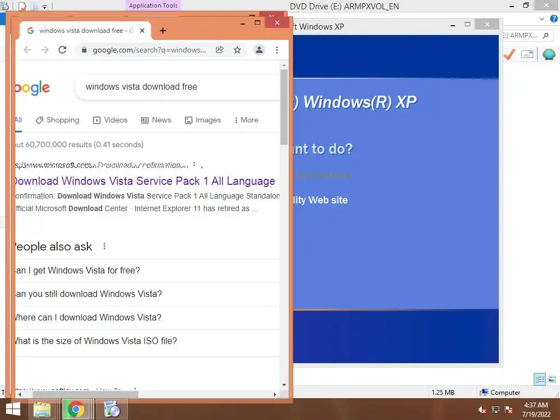Switch to News results
This screenshot has height=420, width=560.
point(156,120)
